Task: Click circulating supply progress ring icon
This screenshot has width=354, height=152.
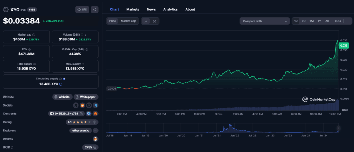Action: (x=61, y=84)
